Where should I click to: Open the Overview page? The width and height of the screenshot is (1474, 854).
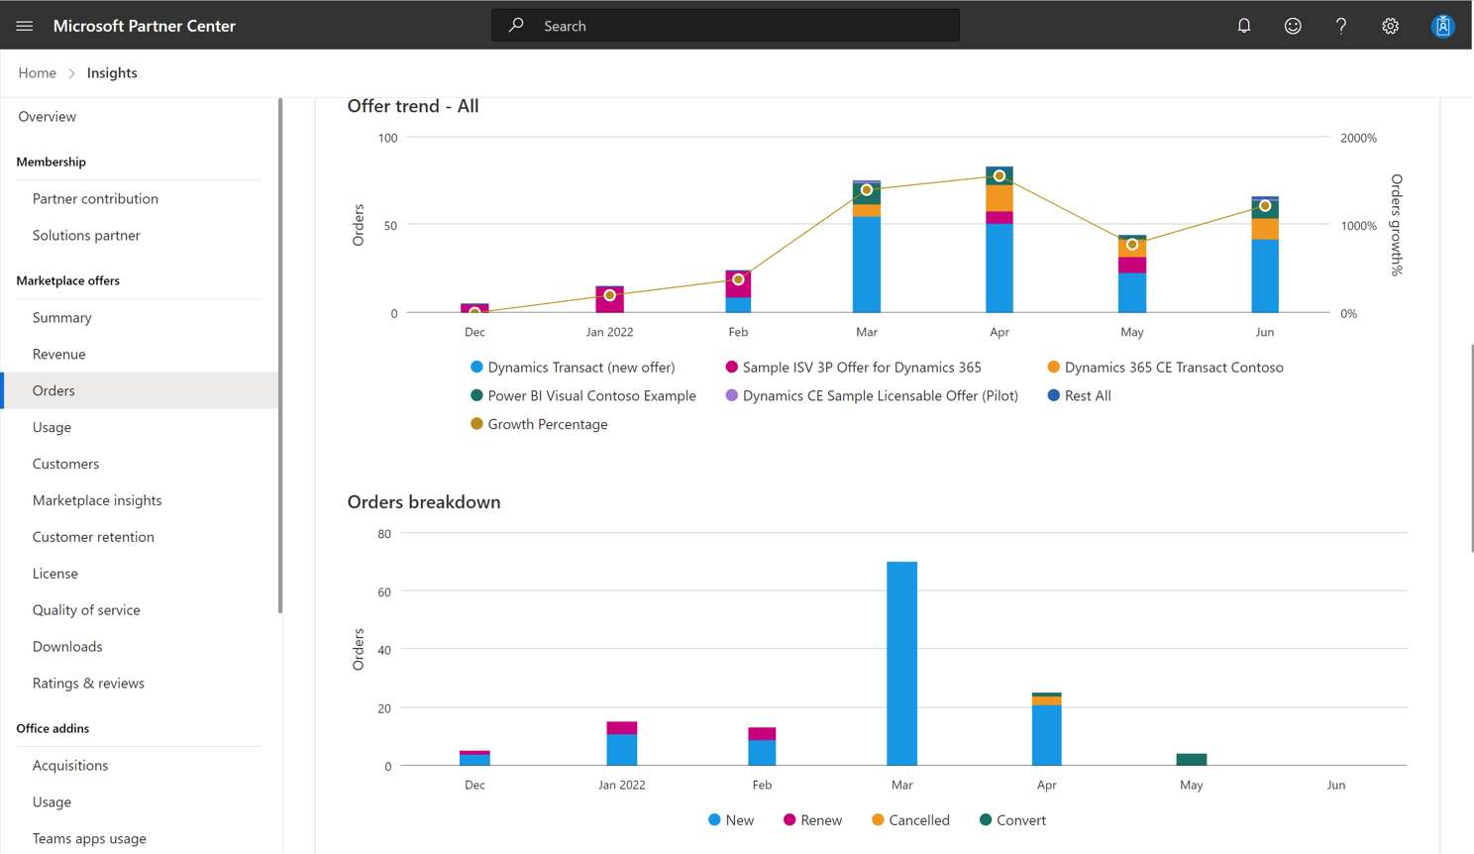[x=47, y=117]
